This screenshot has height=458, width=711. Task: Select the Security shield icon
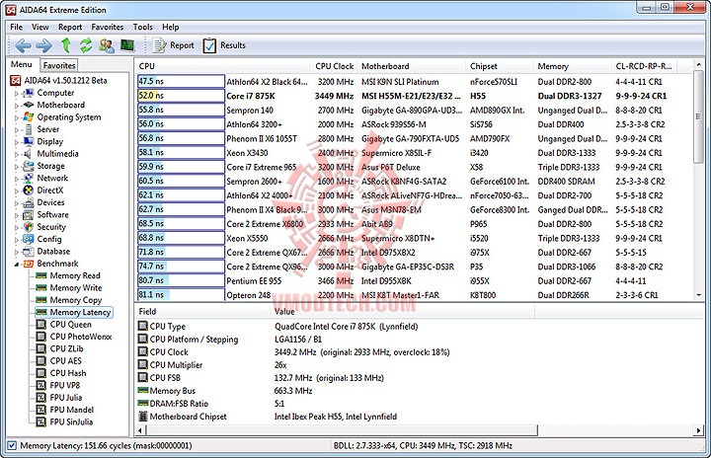28,227
